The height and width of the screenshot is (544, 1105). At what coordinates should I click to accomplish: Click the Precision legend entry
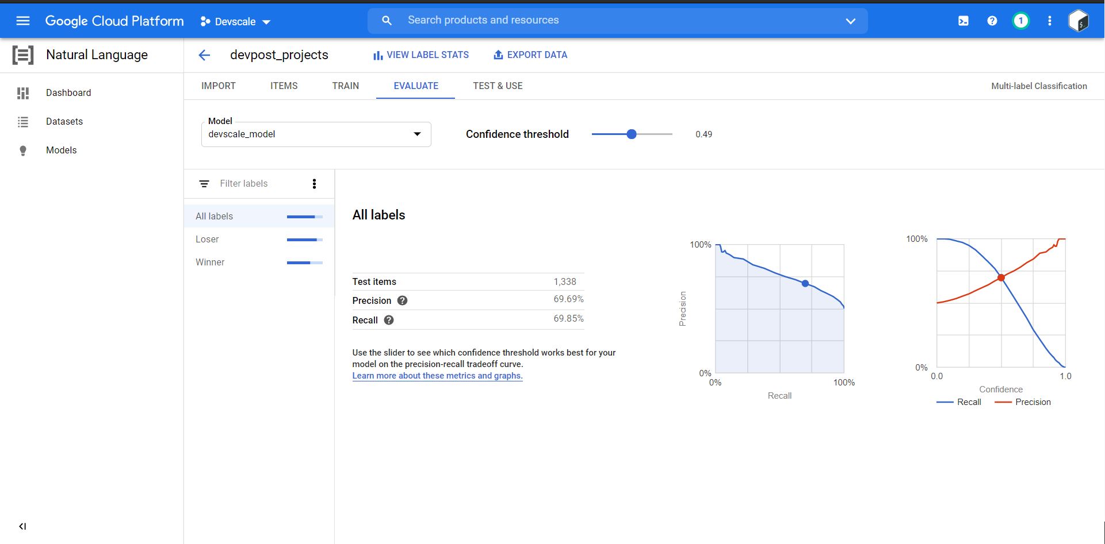1023,402
